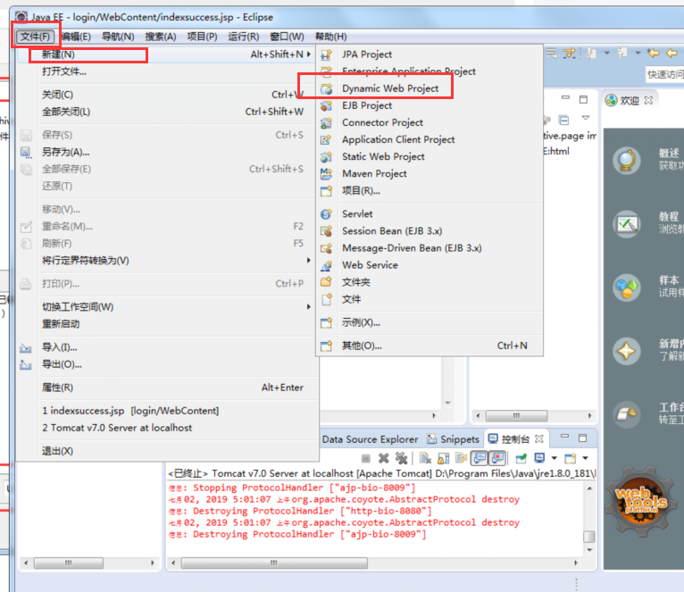Click the Static Web Project icon
Viewport: 684px width, 592px height.
(x=326, y=156)
